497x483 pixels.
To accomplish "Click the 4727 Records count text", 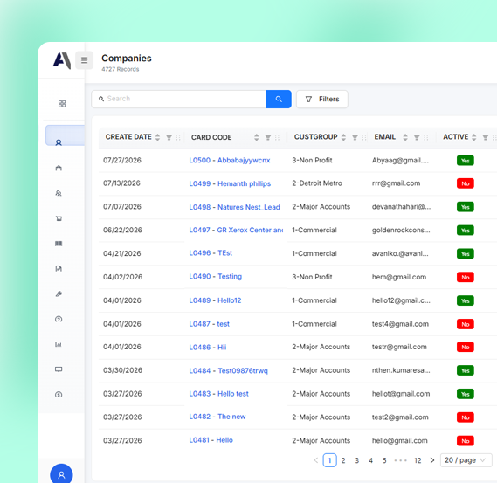I will tap(121, 69).
